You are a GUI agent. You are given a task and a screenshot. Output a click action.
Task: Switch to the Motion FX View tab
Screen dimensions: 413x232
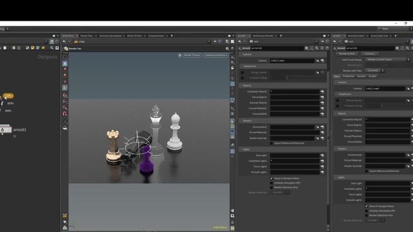tap(135, 36)
